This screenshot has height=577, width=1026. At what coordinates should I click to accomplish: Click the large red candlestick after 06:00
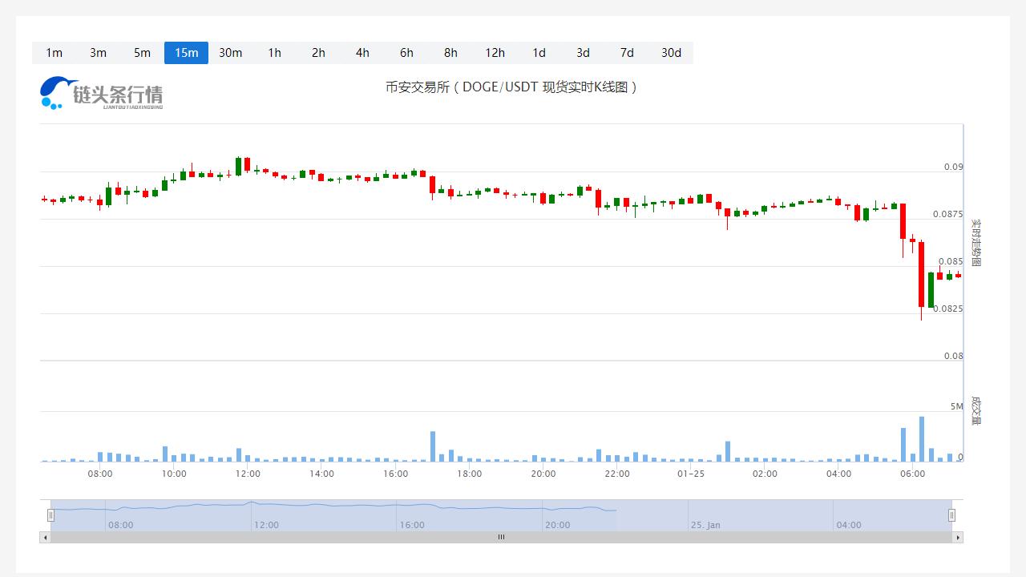[x=922, y=274]
